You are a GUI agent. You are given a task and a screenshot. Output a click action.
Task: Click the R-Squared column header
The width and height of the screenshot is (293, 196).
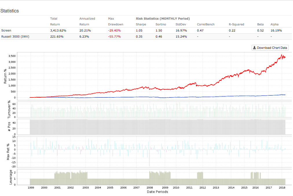tap(236, 24)
